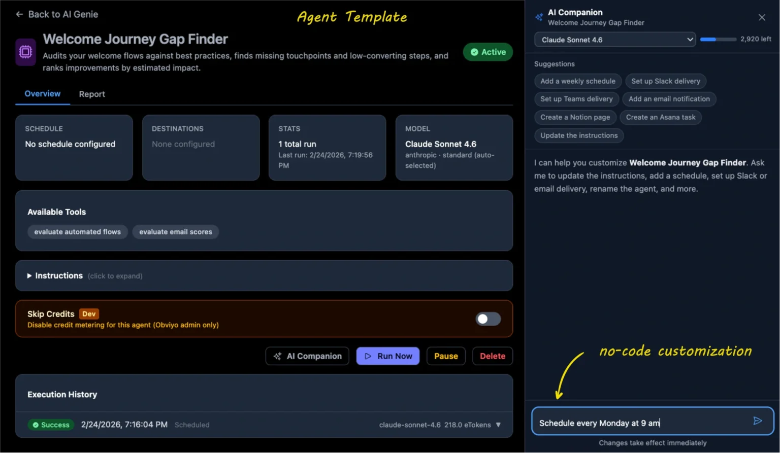
Task: Click the evaluate automated flows tool chip
Action: click(x=77, y=232)
